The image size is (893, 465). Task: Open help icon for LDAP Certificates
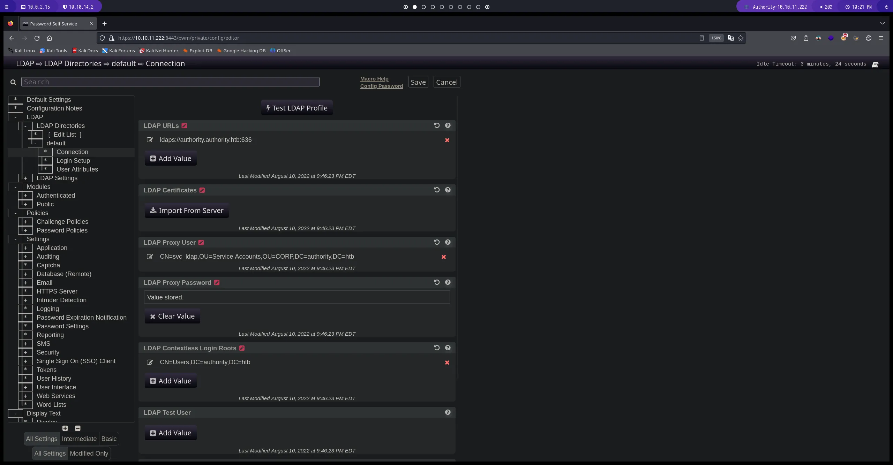pos(448,190)
